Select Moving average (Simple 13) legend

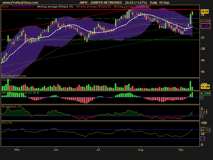(x=55, y=6)
